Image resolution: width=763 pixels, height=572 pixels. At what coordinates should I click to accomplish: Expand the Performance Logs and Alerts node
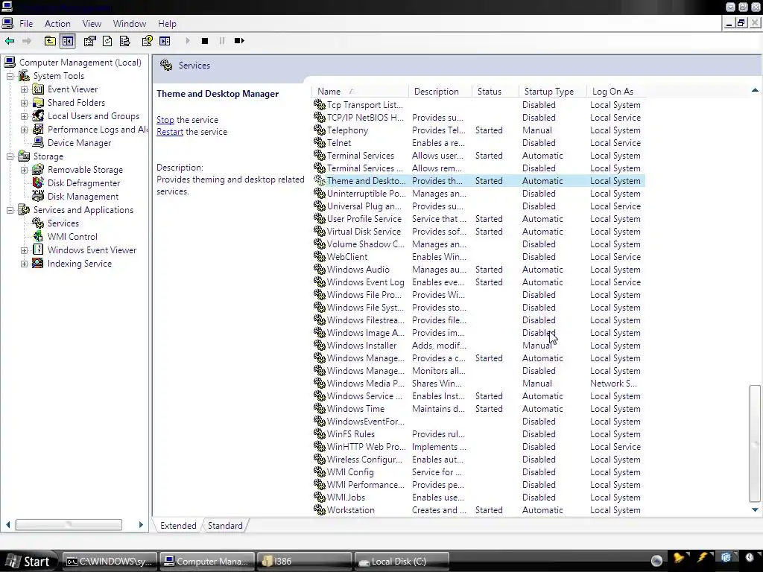pyautogui.click(x=24, y=130)
